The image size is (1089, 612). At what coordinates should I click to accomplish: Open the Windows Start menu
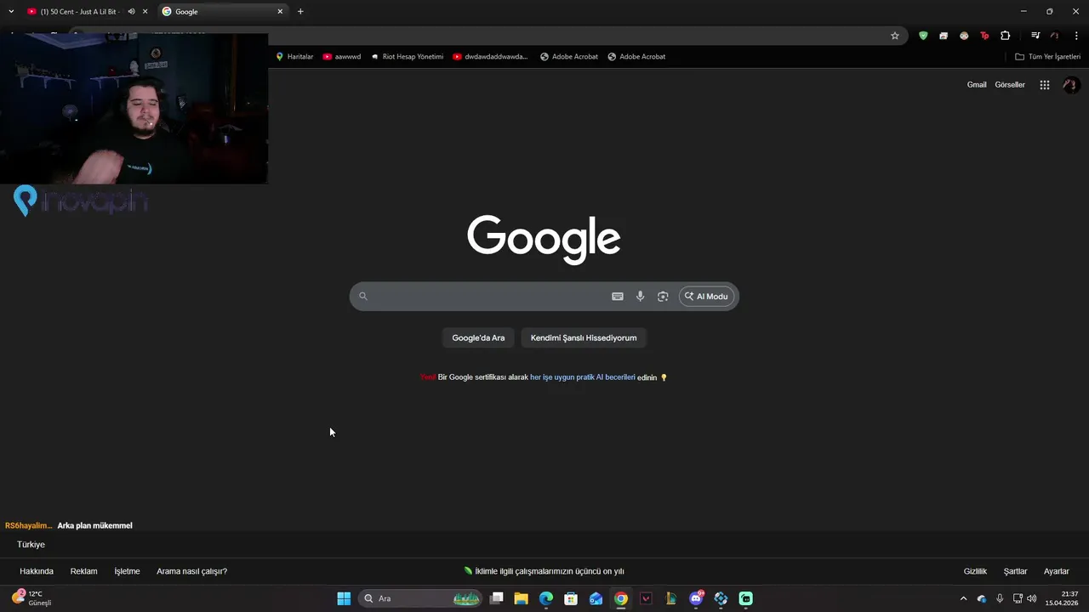pyautogui.click(x=344, y=598)
